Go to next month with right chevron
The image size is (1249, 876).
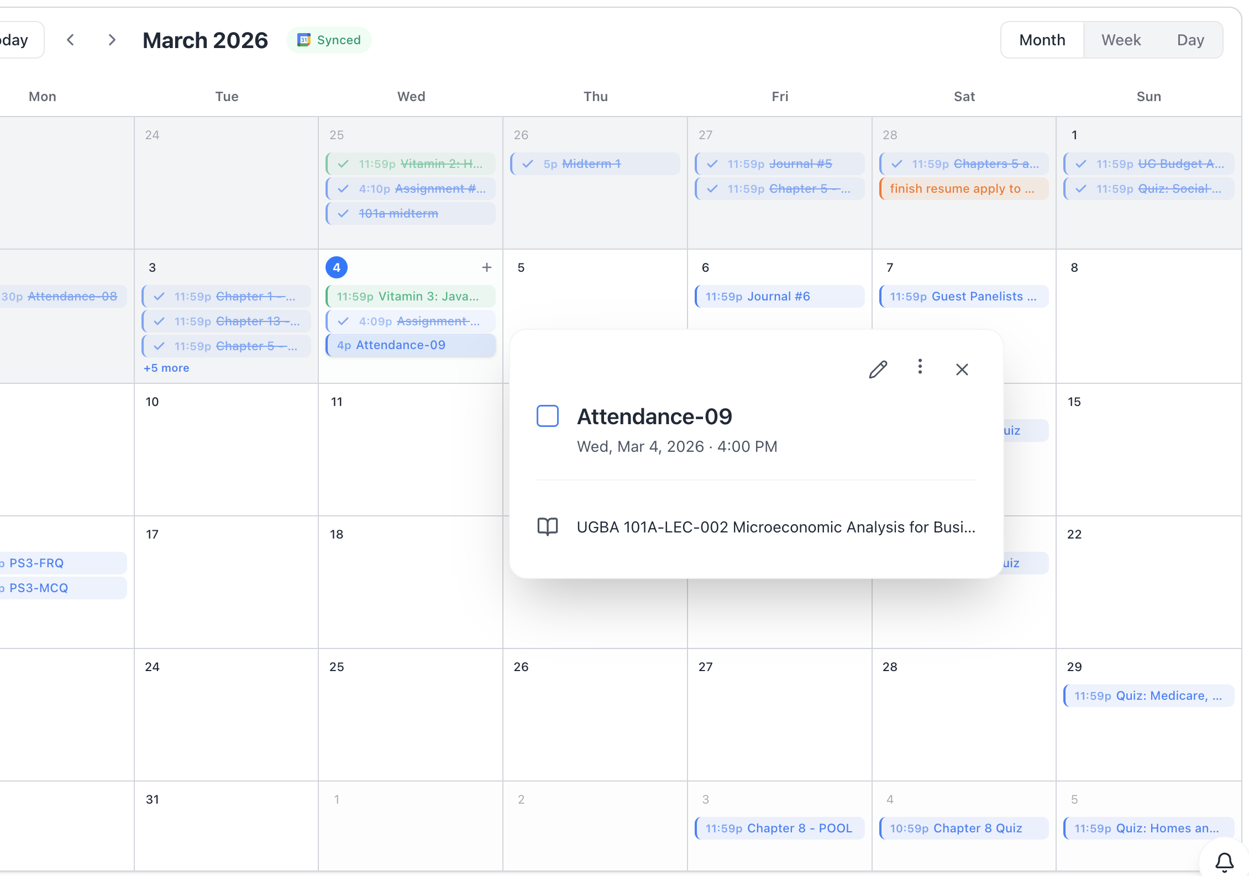pos(112,40)
